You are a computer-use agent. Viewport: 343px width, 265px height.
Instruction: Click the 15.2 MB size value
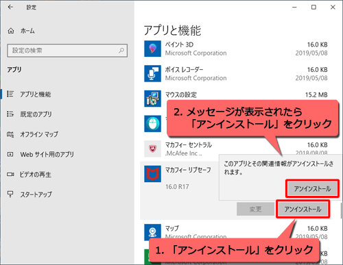point(316,94)
